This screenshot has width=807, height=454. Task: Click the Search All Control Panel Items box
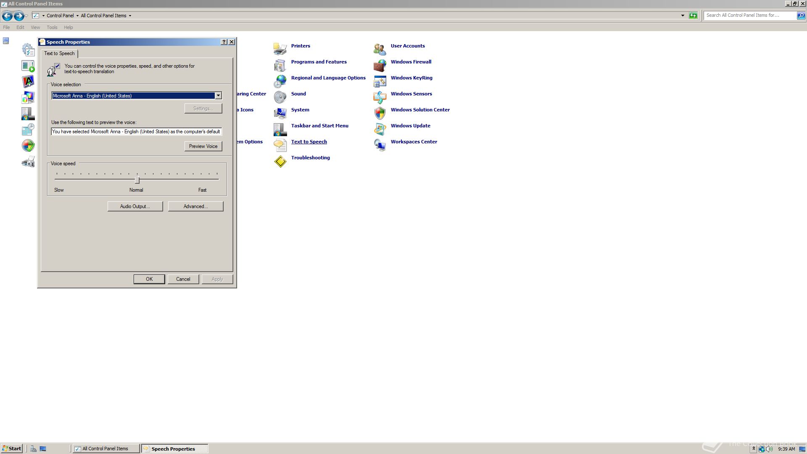pyautogui.click(x=750, y=16)
